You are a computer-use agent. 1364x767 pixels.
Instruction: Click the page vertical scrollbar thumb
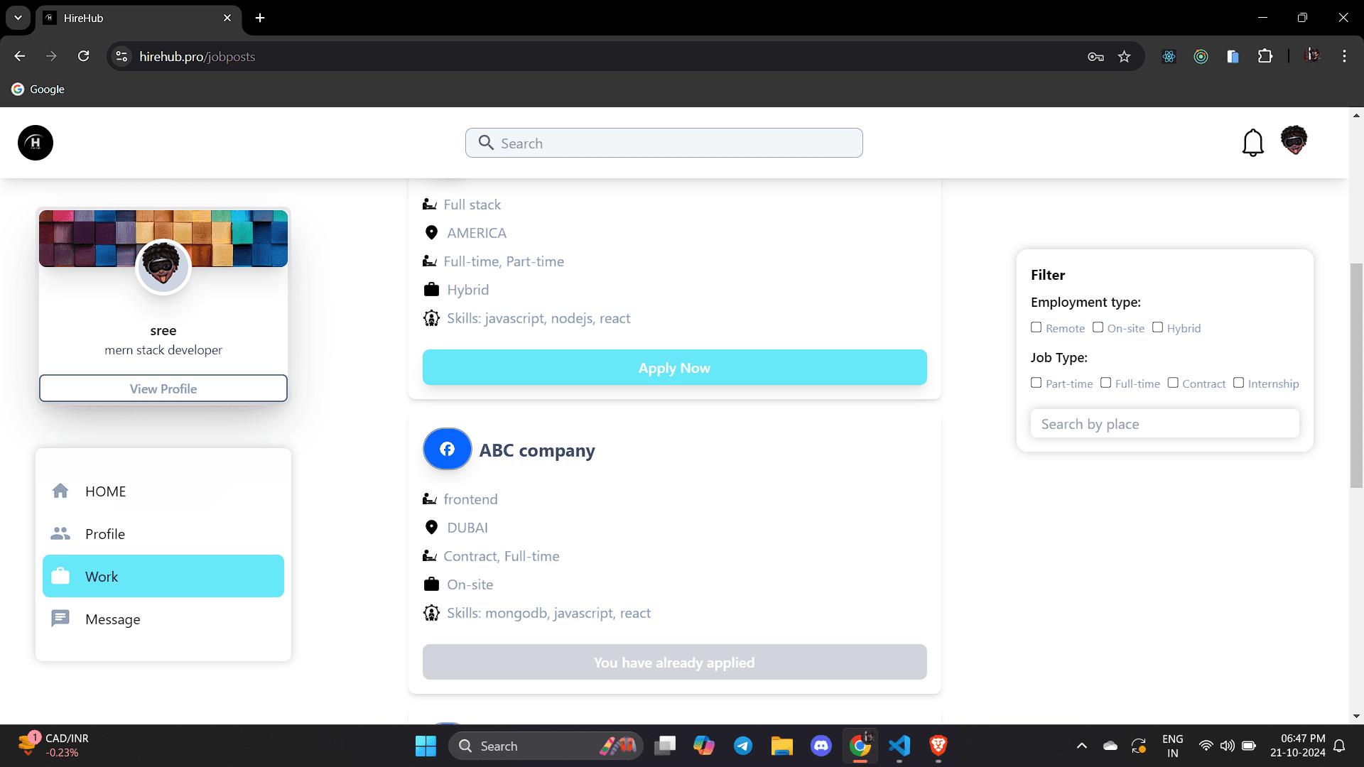click(1356, 375)
